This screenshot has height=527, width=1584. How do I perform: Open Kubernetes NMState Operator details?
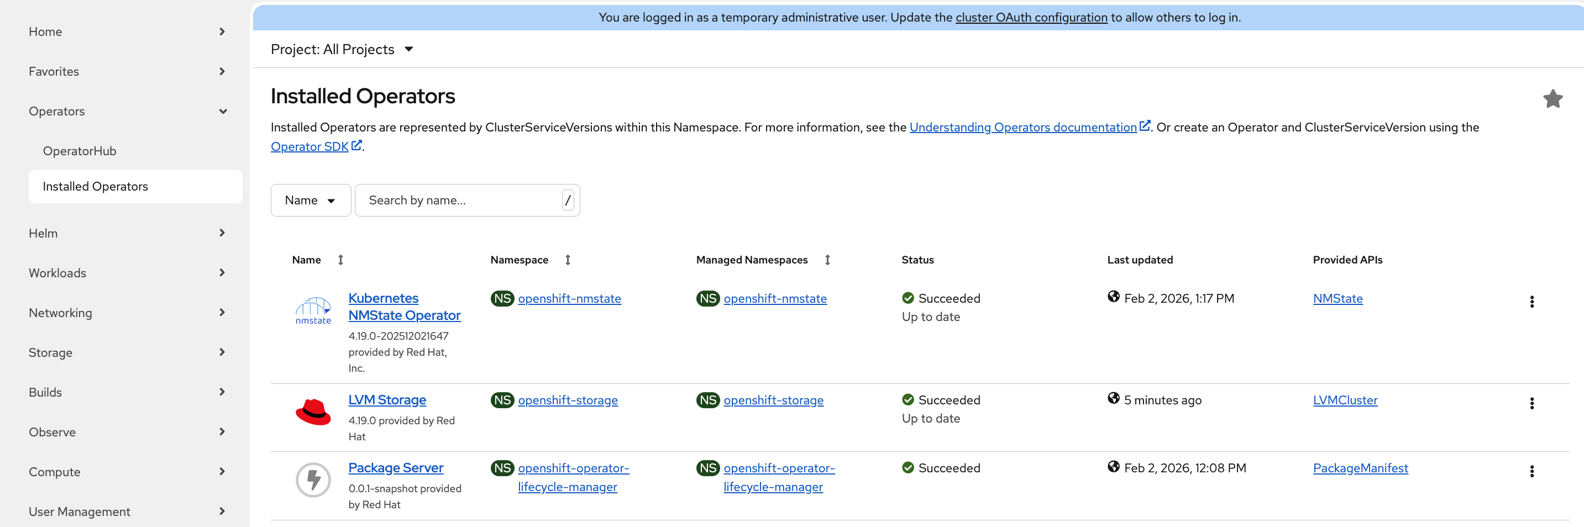(404, 306)
